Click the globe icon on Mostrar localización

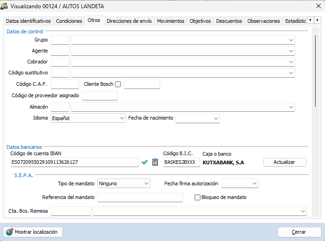[x=9, y=232]
